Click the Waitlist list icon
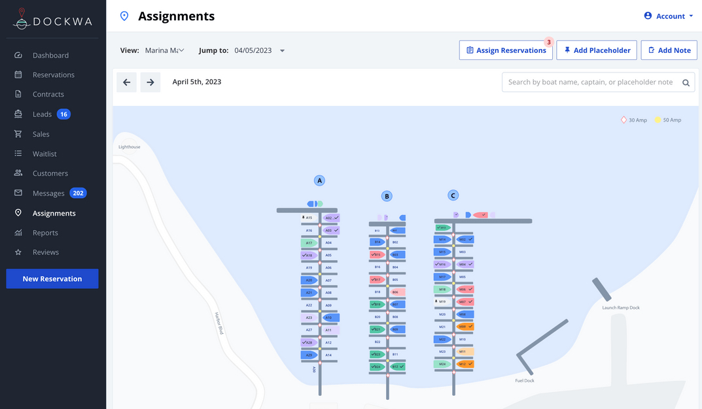The width and height of the screenshot is (702, 409). (x=18, y=154)
